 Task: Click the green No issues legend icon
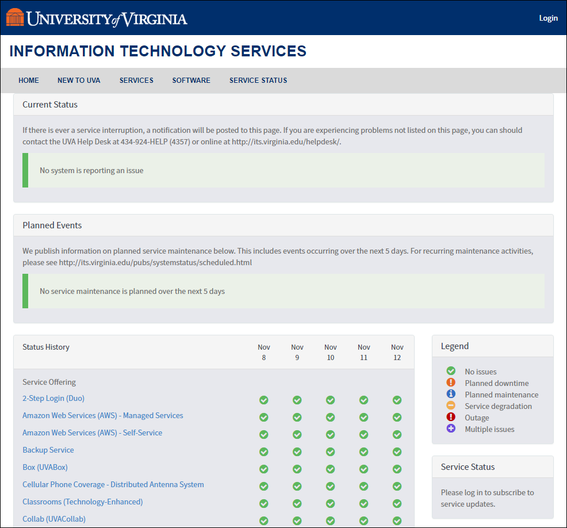point(451,372)
